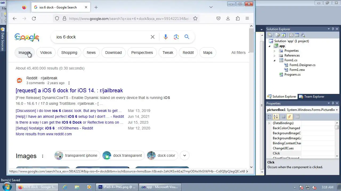Open Internet Explorer from the taskbar

65,187
